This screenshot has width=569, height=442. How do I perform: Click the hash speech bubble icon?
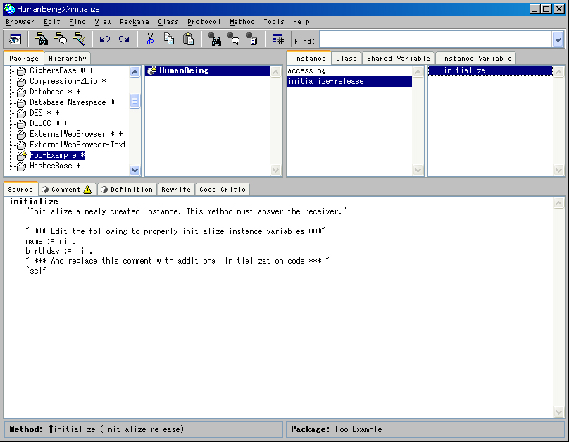tap(233, 39)
